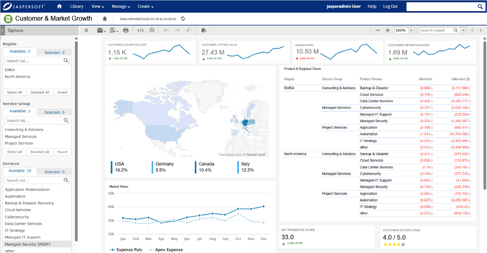The height and width of the screenshot is (253, 487).
Task: Open the notification bell next to the title
Action: (x=105, y=19)
